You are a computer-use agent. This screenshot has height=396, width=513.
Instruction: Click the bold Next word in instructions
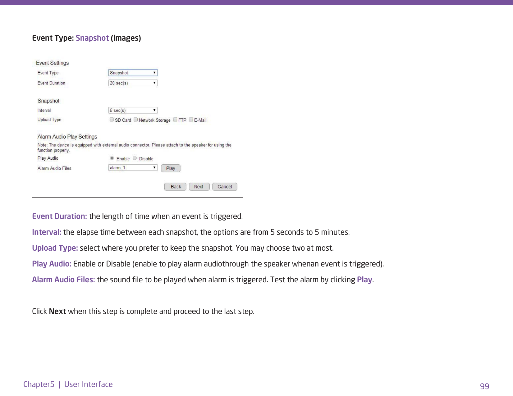pyautogui.click(x=57, y=311)
